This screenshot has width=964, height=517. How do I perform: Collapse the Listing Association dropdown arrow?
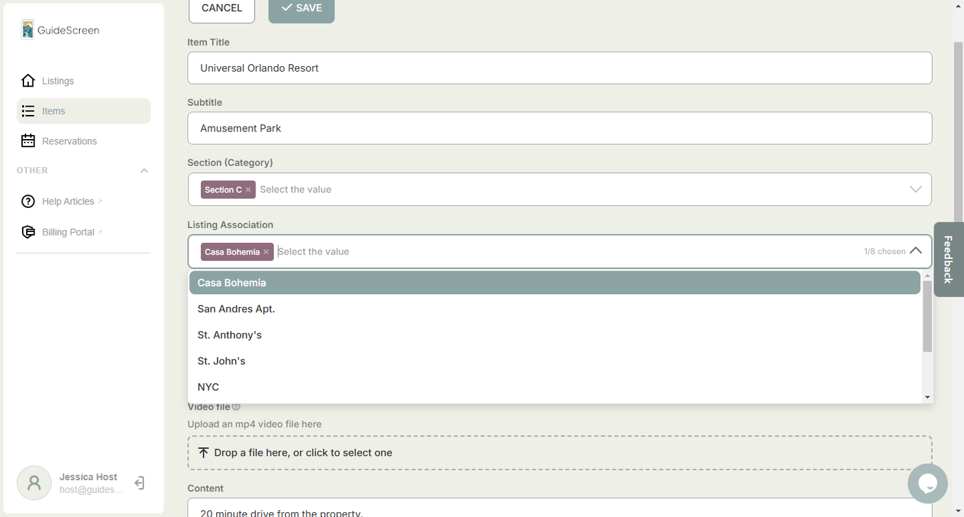(915, 251)
